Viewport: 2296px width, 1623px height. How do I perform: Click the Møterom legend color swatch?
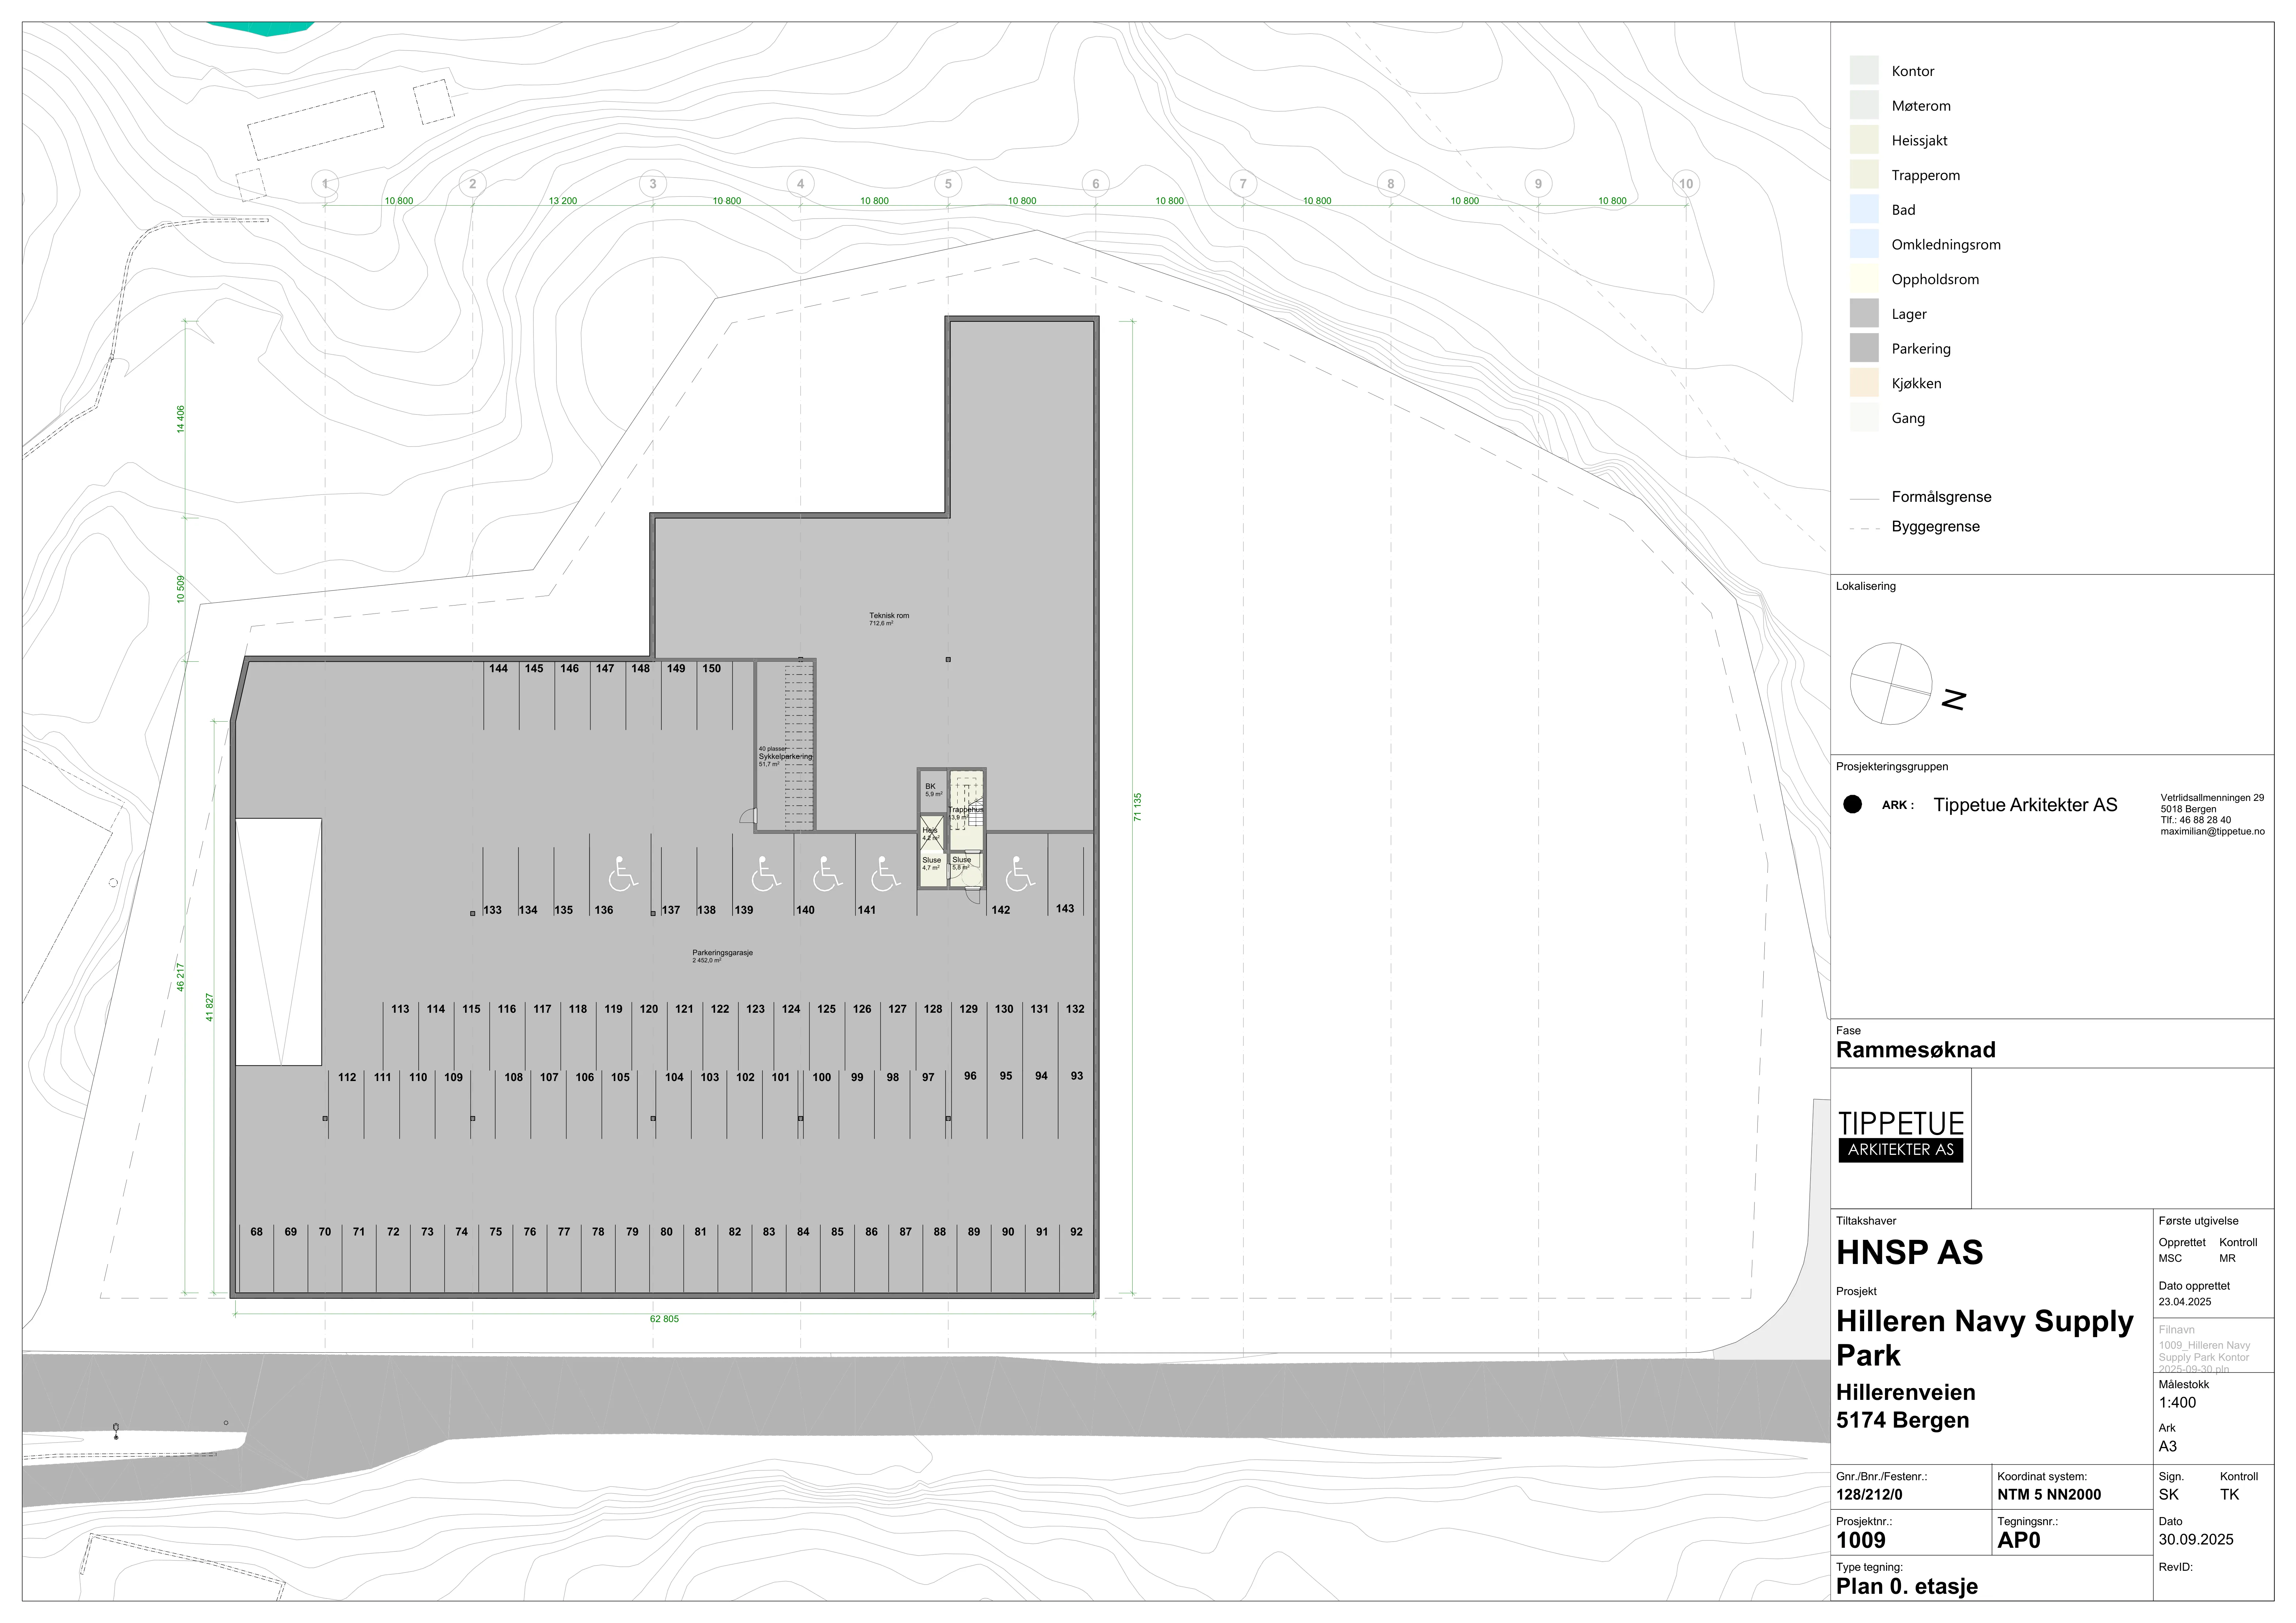tap(1864, 105)
